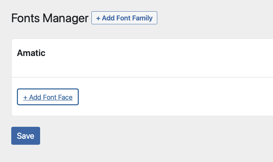Click the + Add Font Face link
Screen dimensions: 273x162
[x=48, y=97]
